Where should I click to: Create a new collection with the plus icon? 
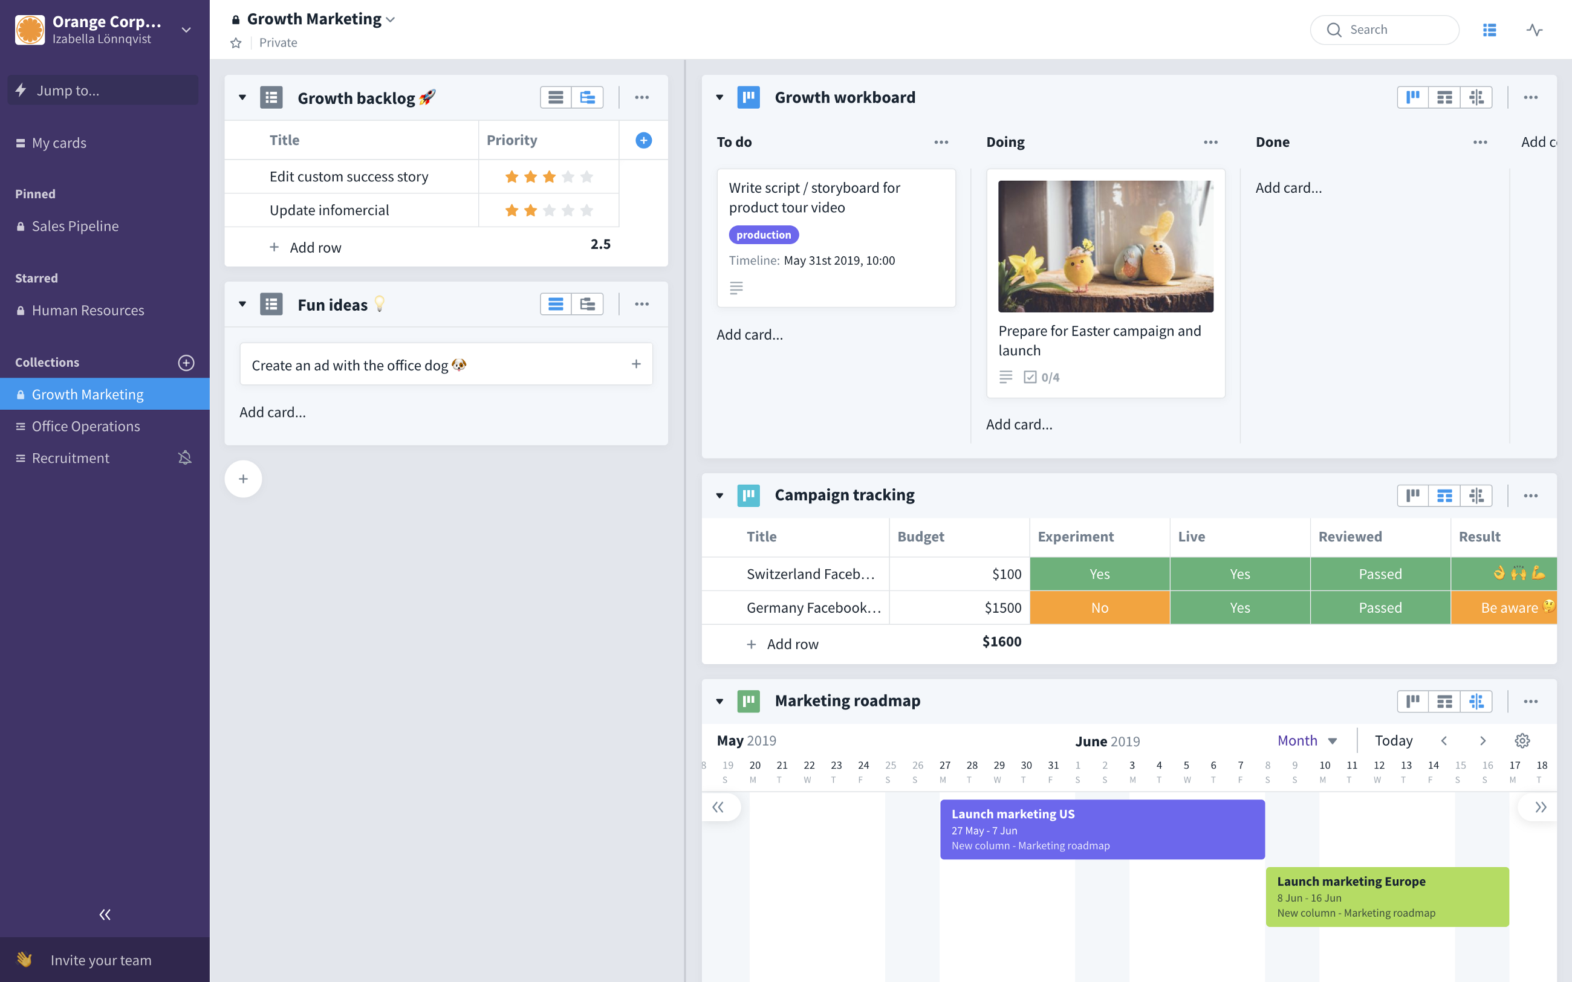(x=186, y=363)
